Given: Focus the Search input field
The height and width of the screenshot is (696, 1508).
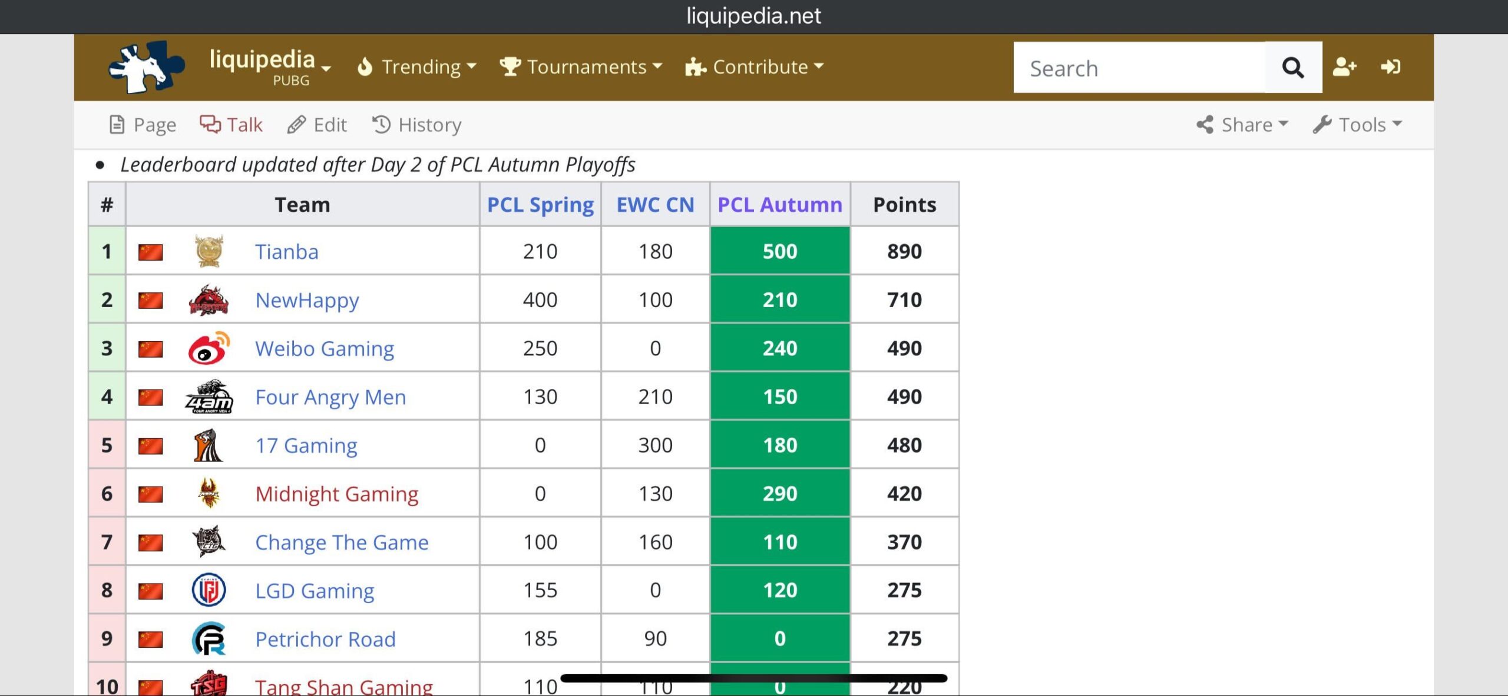Looking at the screenshot, I should pyautogui.click(x=1138, y=68).
